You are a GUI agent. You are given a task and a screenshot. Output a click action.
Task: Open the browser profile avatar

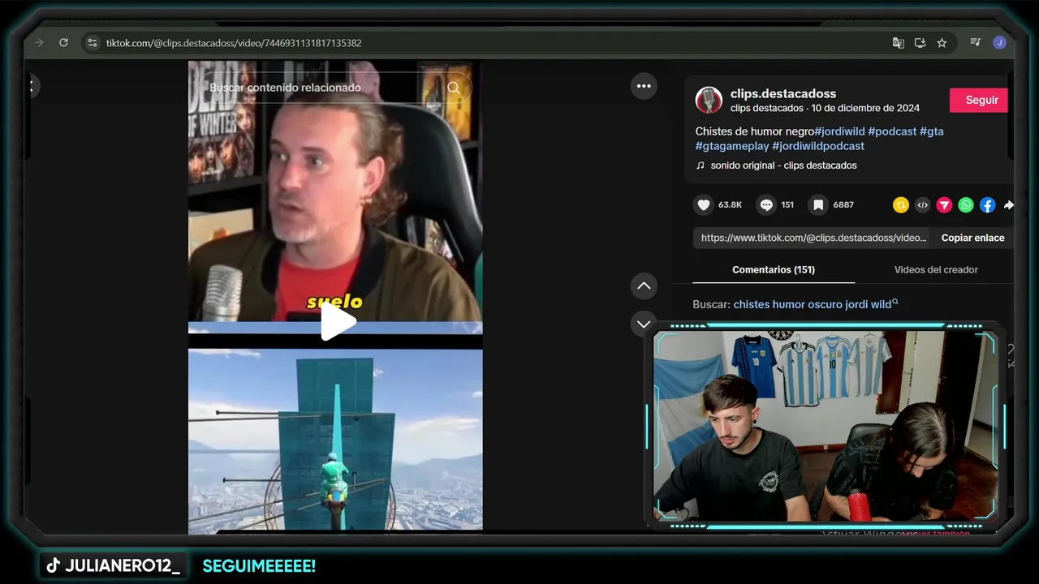(999, 43)
